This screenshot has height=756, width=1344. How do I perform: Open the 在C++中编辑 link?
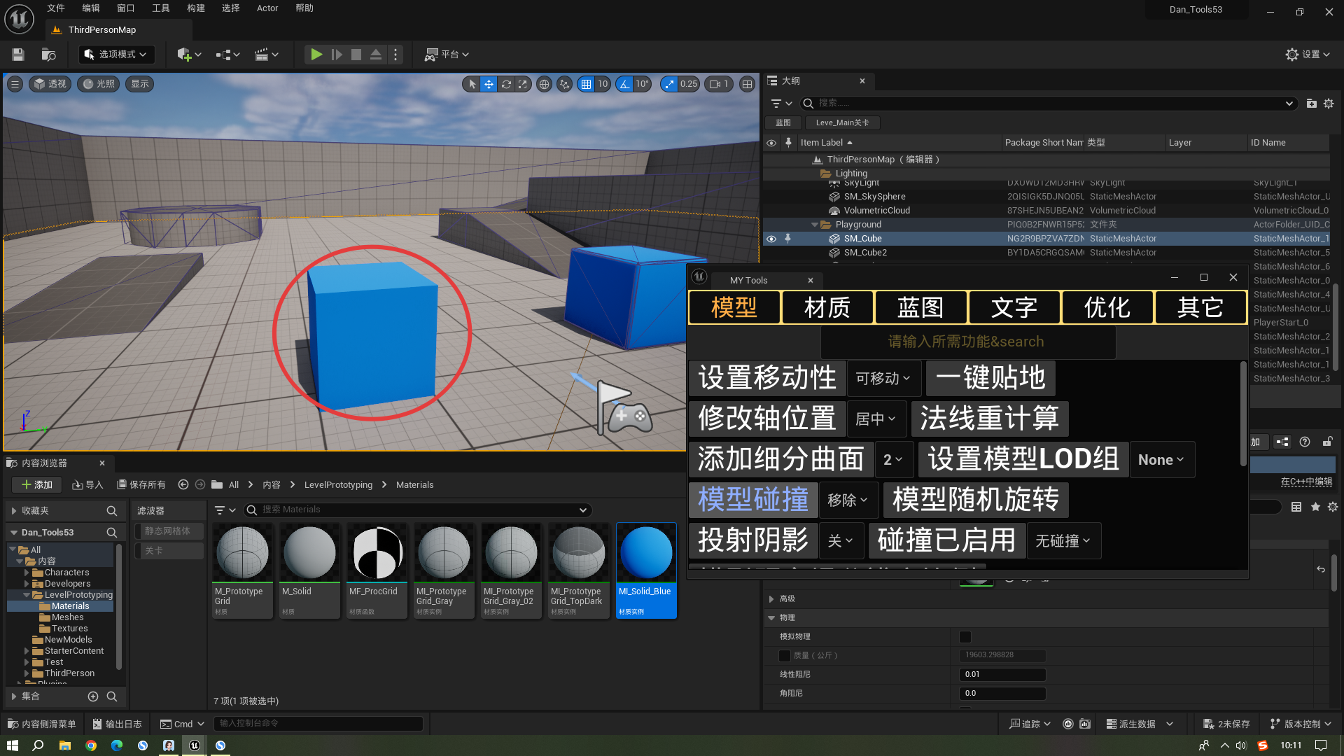coord(1307,482)
